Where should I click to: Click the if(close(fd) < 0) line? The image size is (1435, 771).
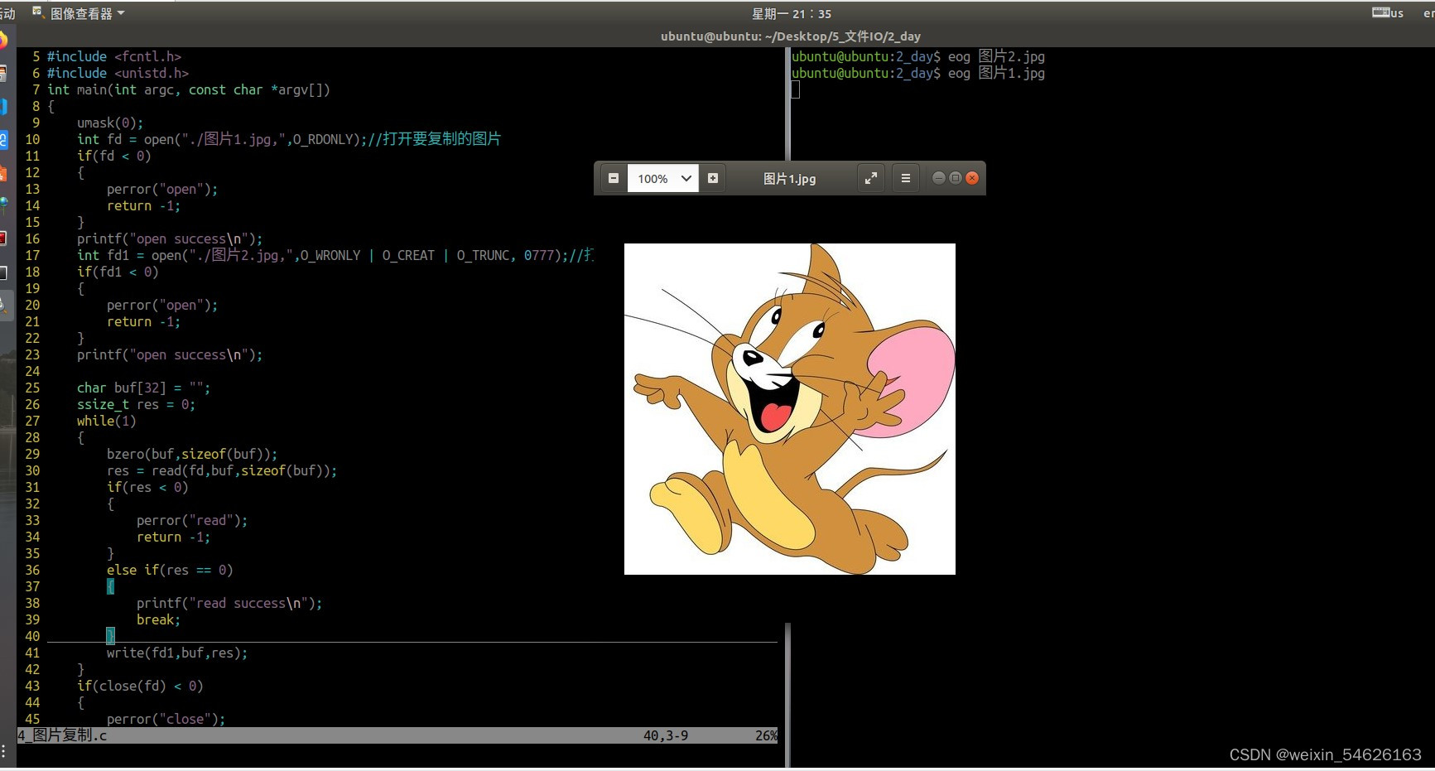(x=140, y=686)
